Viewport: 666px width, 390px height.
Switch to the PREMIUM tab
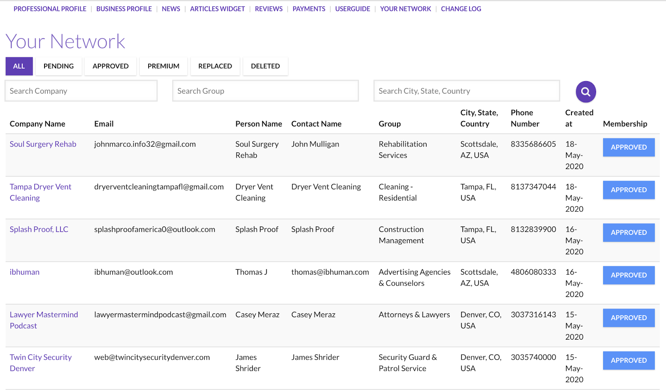coord(164,66)
